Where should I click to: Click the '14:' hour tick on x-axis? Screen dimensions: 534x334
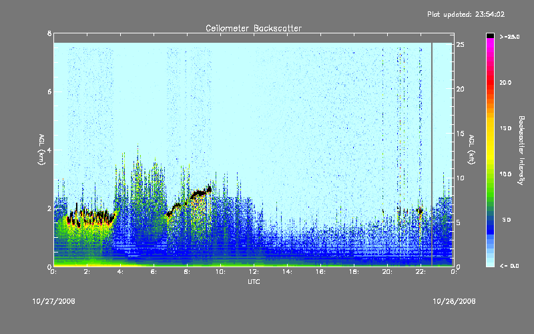287,272
